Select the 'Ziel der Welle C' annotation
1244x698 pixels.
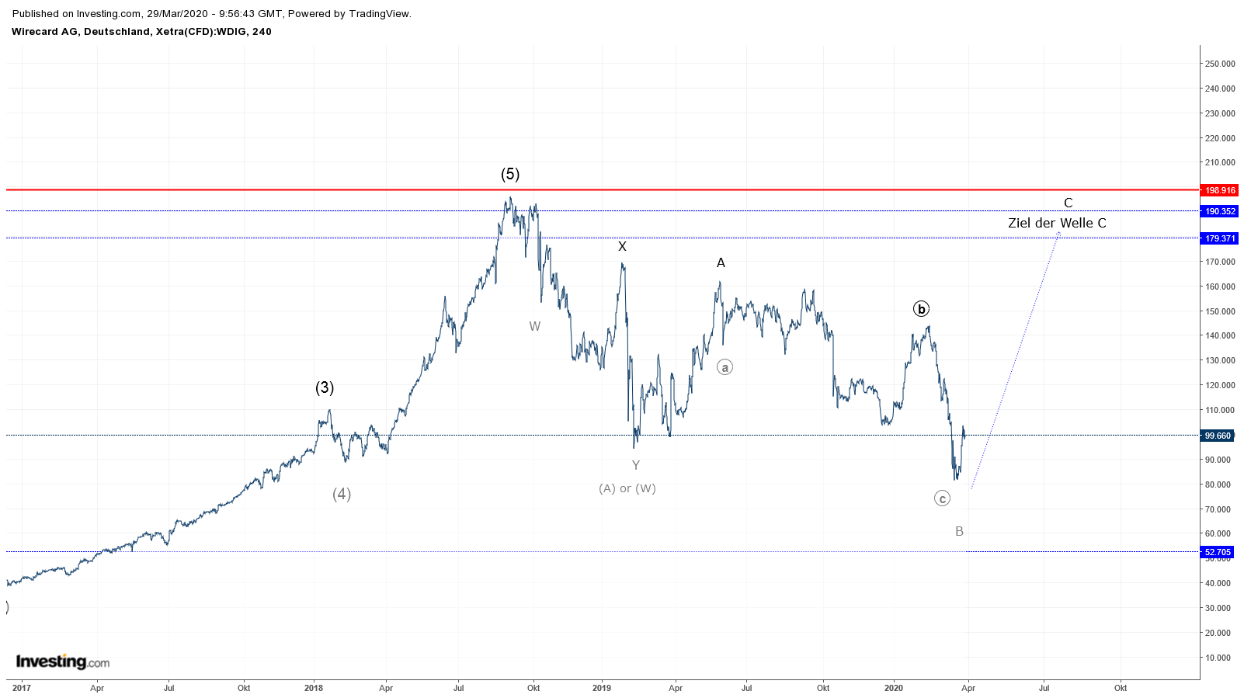coord(1057,223)
